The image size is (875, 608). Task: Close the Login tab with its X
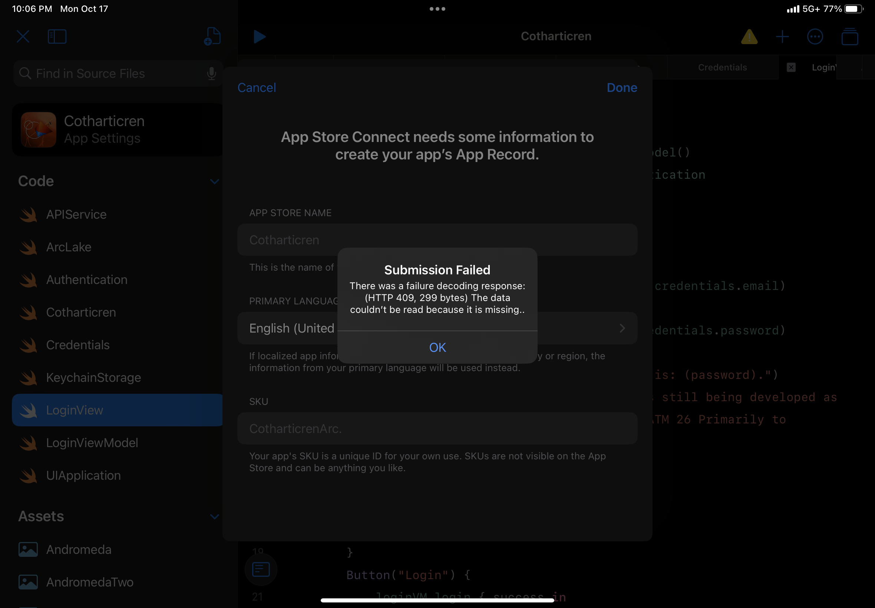point(791,67)
